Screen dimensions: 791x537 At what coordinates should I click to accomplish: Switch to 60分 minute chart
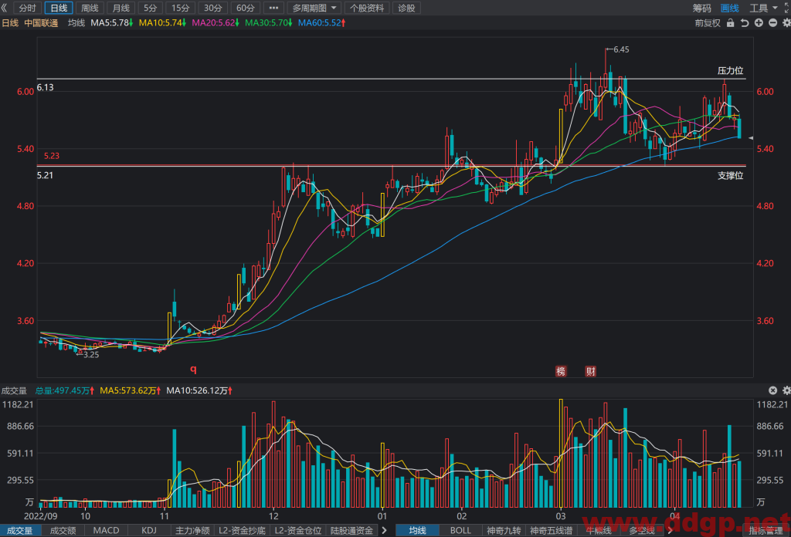[x=245, y=8]
